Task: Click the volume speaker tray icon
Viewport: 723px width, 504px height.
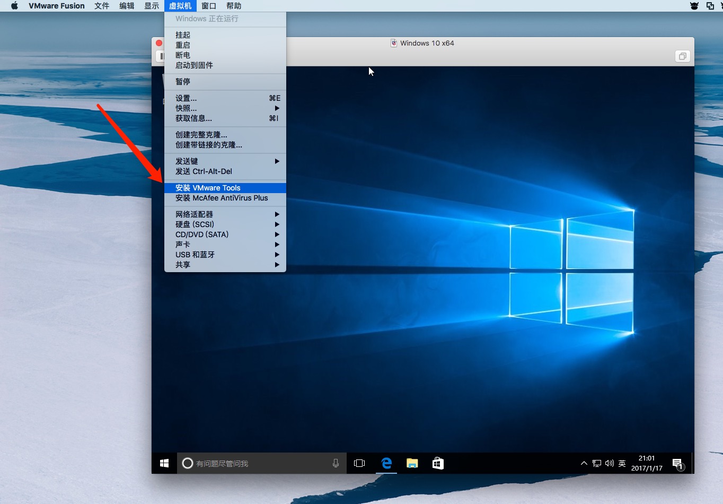Action: click(610, 463)
